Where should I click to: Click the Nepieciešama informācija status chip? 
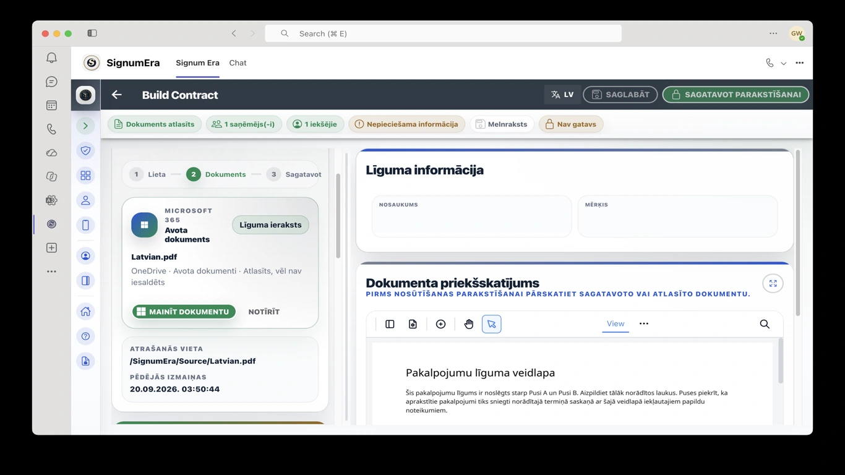point(406,124)
